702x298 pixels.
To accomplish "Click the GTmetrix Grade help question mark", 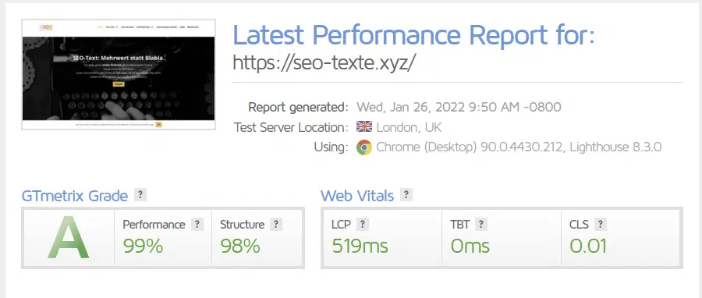I will [x=140, y=195].
